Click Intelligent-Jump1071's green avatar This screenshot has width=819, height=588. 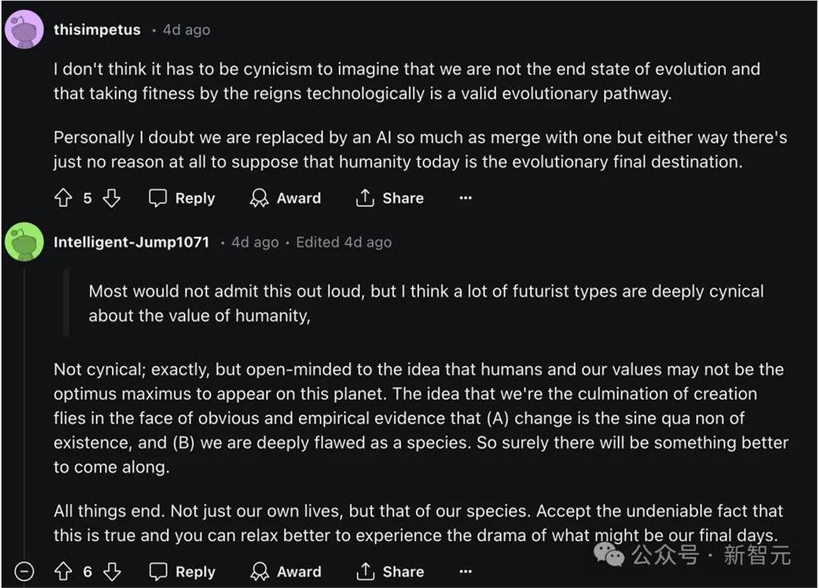(x=25, y=242)
